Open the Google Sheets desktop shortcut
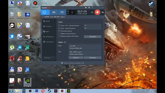This screenshot has width=165, height=93. (x=27, y=49)
